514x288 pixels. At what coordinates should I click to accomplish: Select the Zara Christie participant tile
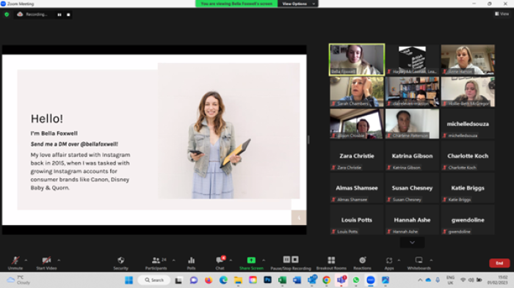[357, 156]
